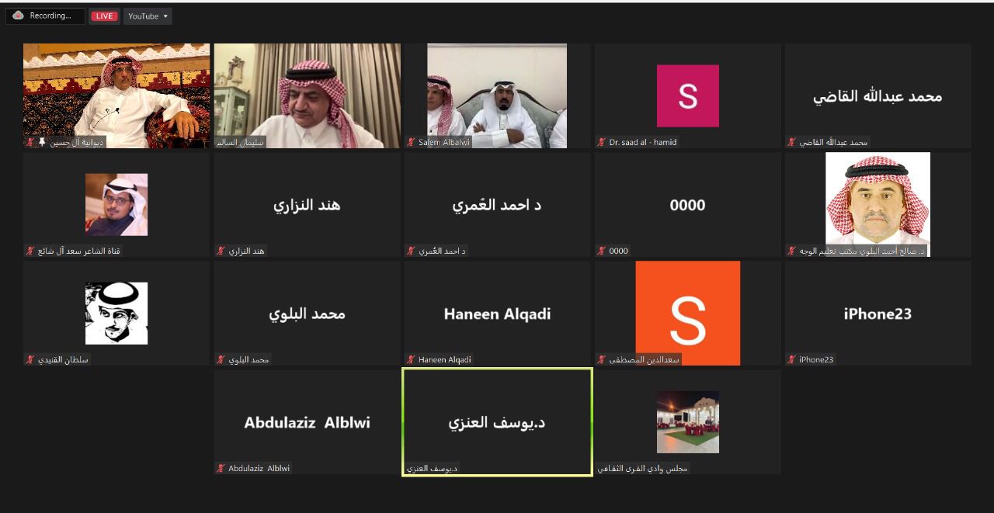Select the Salem Albalwi video thumbnail
The width and height of the screenshot is (994, 513).
click(497, 95)
